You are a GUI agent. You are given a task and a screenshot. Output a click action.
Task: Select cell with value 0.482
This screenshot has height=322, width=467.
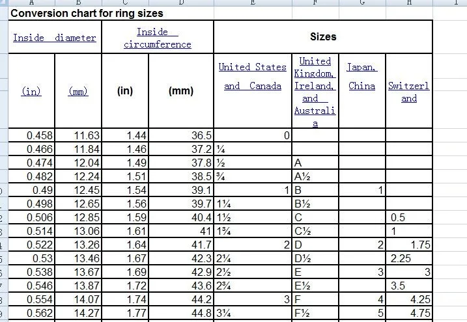pyautogui.click(x=31, y=176)
